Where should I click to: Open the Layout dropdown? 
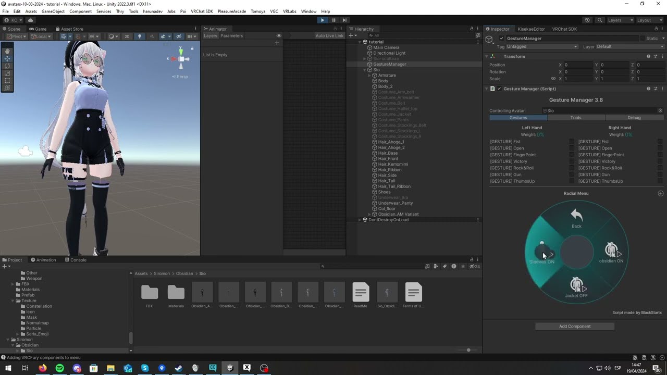click(x=649, y=20)
